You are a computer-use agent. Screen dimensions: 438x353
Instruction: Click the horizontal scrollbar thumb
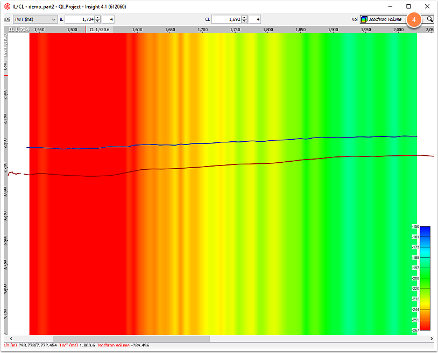(131, 338)
